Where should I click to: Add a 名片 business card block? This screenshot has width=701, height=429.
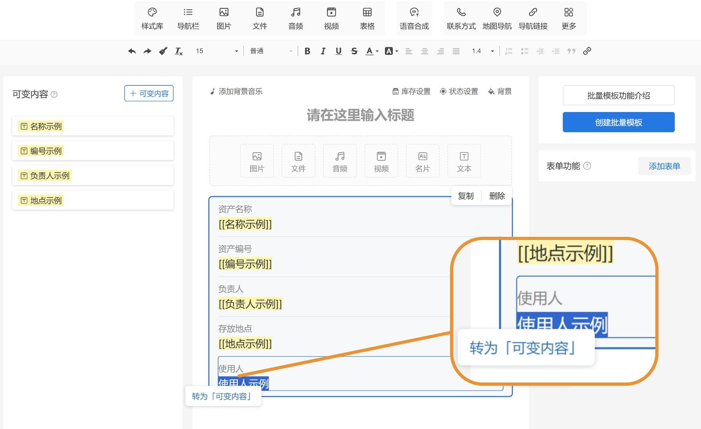423,161
